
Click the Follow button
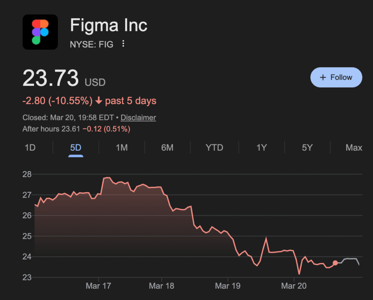click(x=336, y=77)
